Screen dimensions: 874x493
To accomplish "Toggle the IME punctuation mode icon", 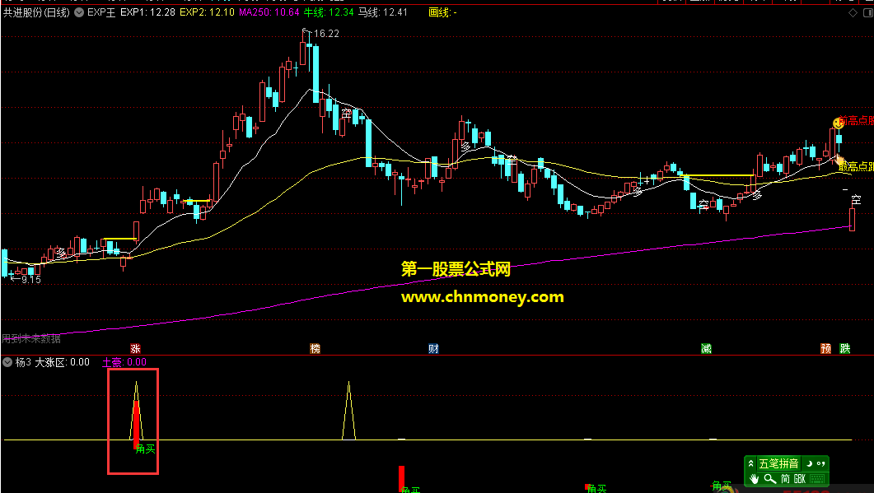I will [x=820, y=463].
